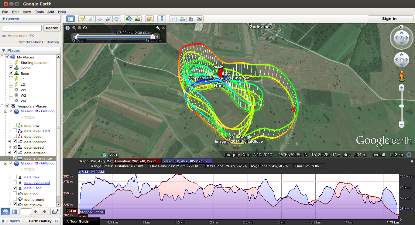Close the elevation profile panel

coord(412,161)
